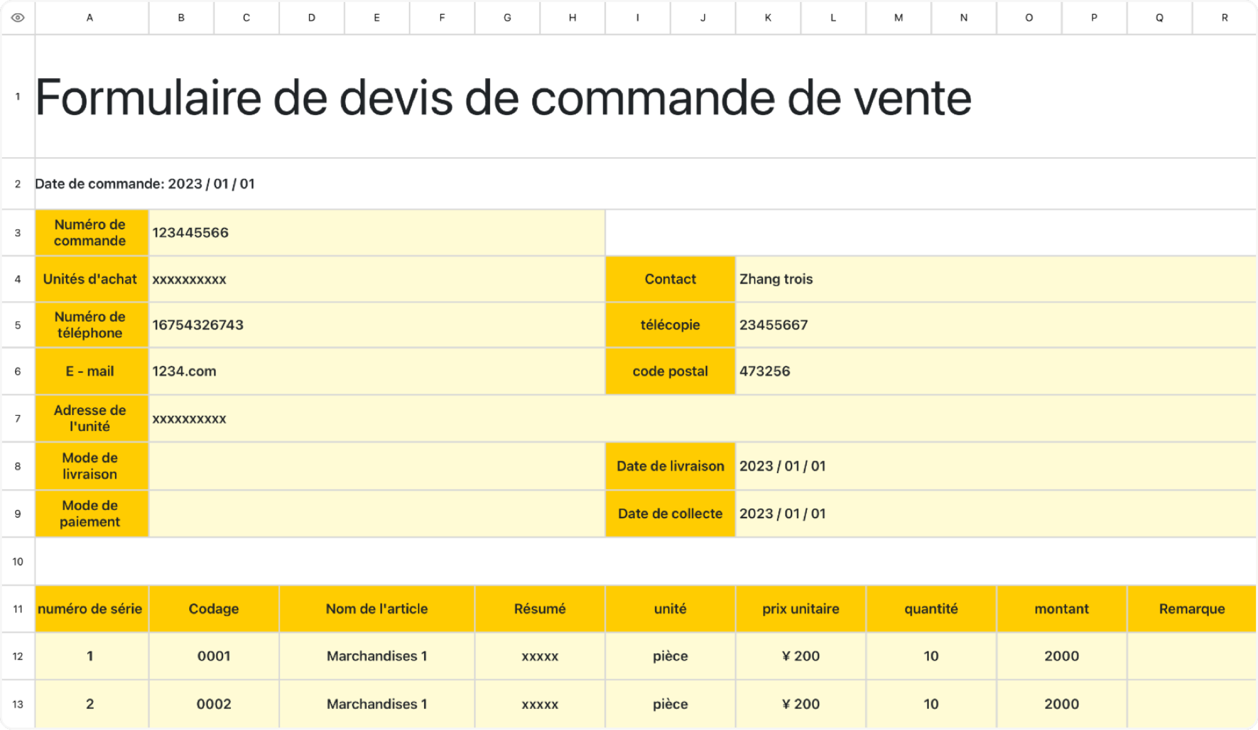The height and width of the screenshot is (730, 1258).
Task: Click the 'montant' table header
Action: click(x=1061, y=609)
